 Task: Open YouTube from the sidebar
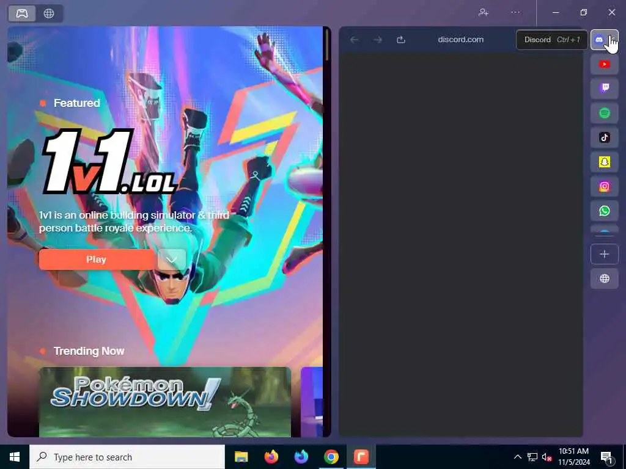click(605, 64)
